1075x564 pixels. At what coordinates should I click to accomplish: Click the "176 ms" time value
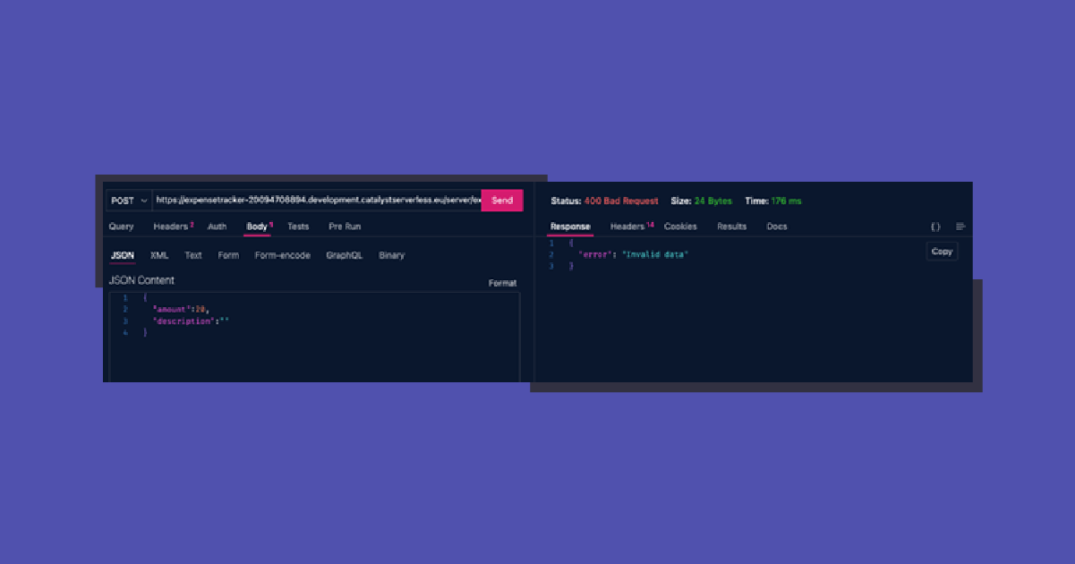786,201
